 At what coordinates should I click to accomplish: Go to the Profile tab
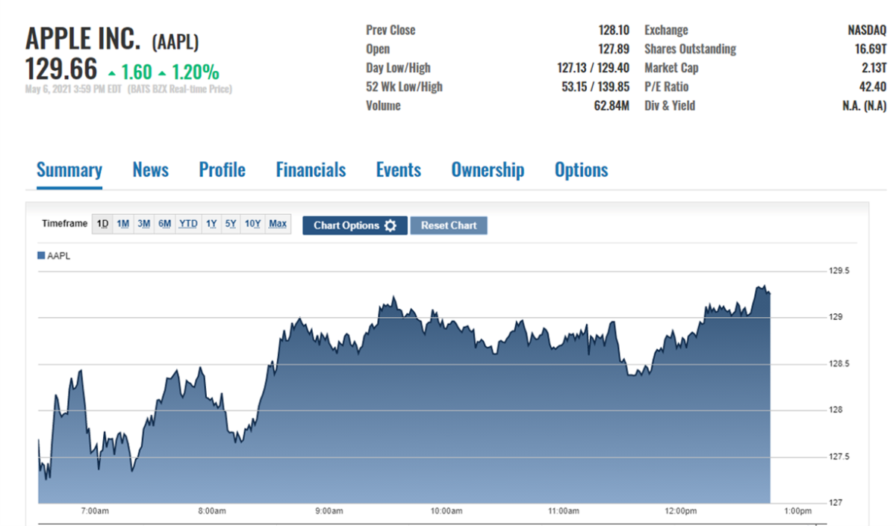pyautogui.click(x=222, y=170)
